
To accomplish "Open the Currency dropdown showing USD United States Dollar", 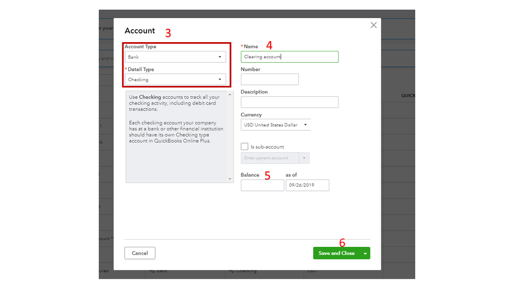I will point(276,125).
